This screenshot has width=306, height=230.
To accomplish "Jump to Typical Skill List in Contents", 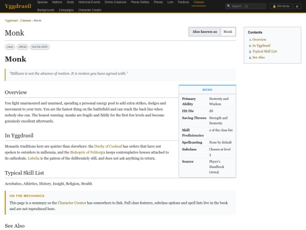I will coord(265,52).
